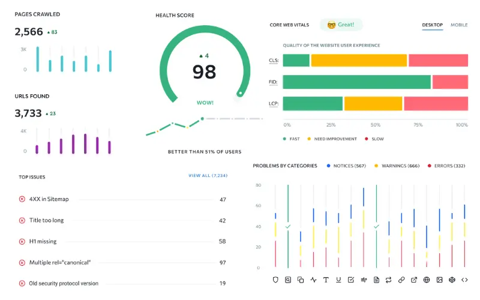Click the red Slow segment of FID bar
Screen dimensions: 480x300
click(x=450, y=82)
